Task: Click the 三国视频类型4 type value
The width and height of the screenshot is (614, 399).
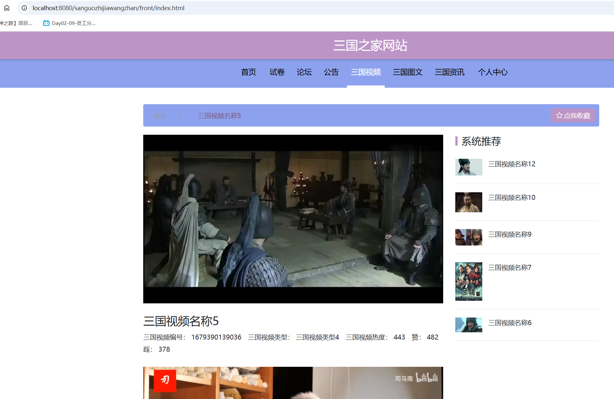Action: pyautogui.click(x=317, y=337)
